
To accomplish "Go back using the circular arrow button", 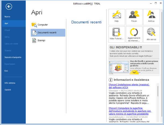I will [9, 7].
